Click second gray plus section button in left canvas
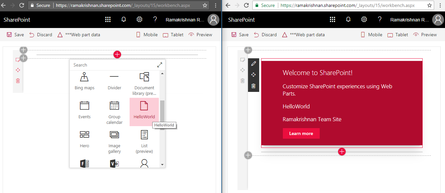445x193 pixels. click(x=24, y=58)
